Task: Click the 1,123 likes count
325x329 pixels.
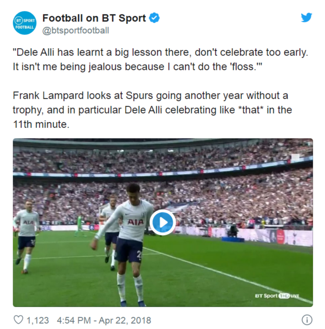Action: pyautogui.click(x=38, y=320)
